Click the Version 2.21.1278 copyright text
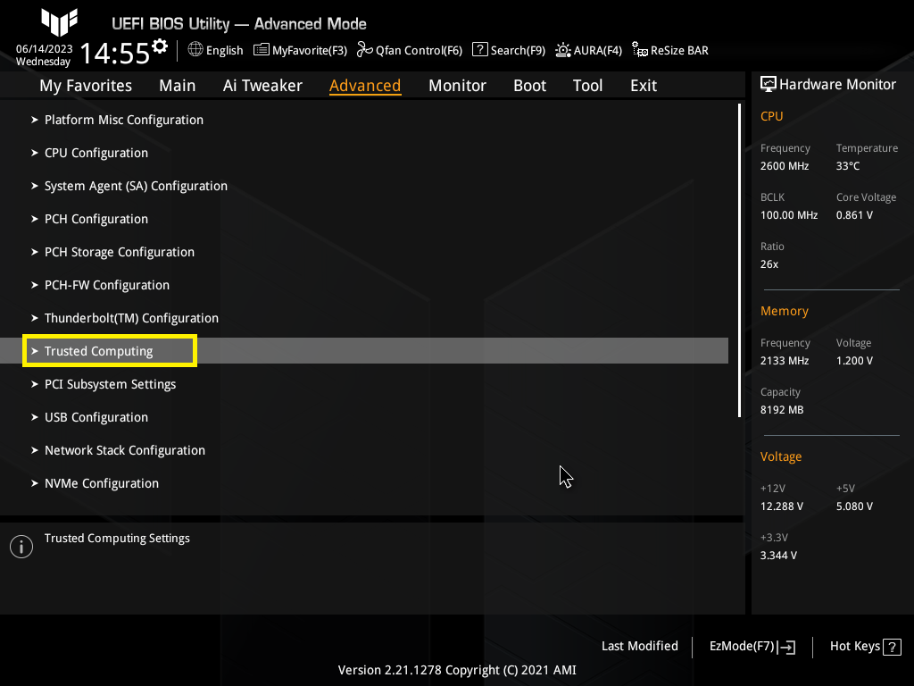 point(457,670)
